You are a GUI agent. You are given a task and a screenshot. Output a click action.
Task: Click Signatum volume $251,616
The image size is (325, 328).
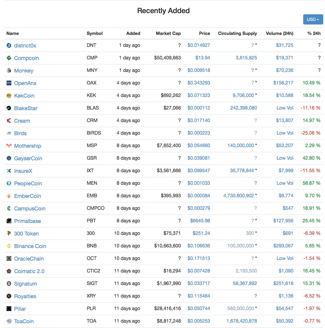pos(283,284)
